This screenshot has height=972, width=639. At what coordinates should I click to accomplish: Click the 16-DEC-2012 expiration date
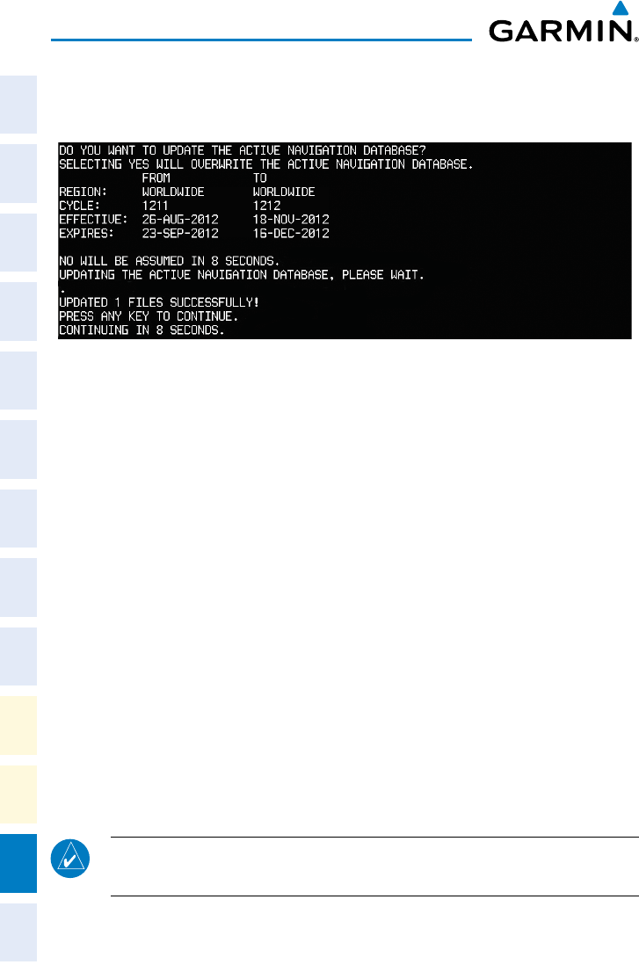(291, 234)
